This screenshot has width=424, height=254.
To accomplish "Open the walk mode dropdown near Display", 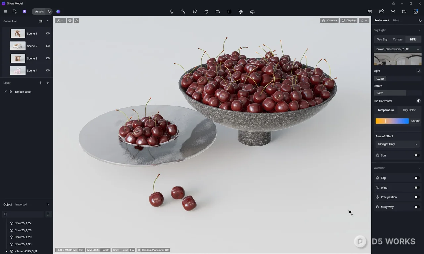I will click(364, 20).
